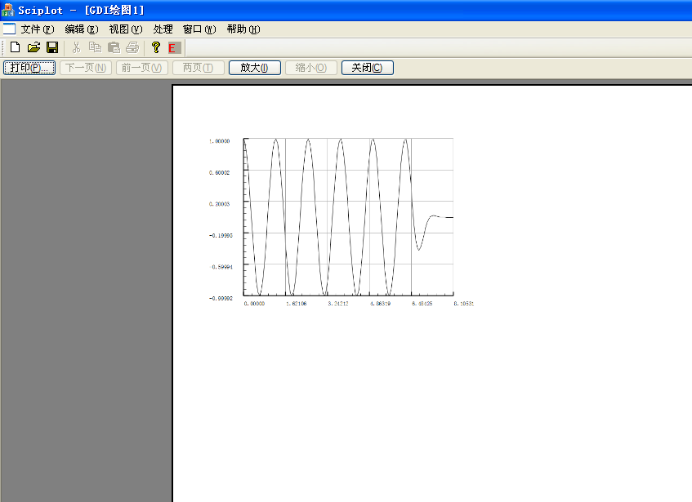Click the document icon left of 文件 menu

(x=9, y=29)
